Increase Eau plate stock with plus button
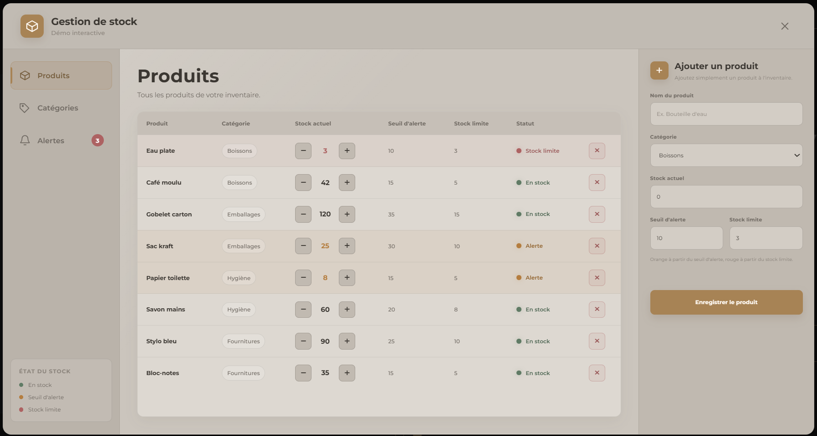The width and height of the screenshot is (817, 436). 347,150
